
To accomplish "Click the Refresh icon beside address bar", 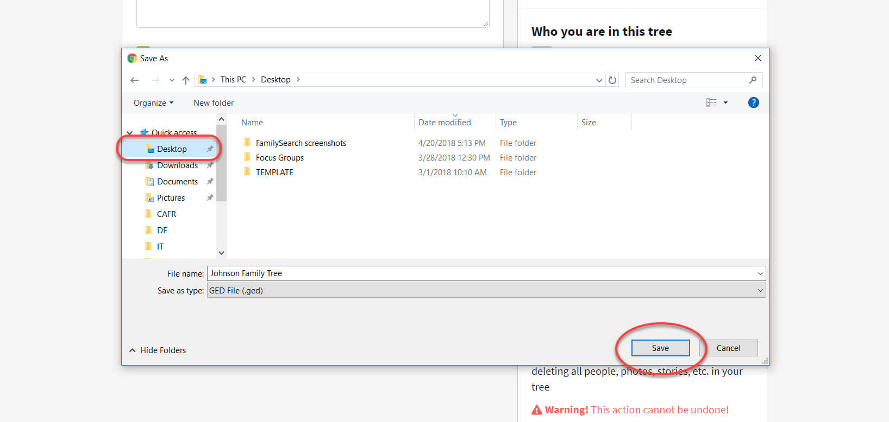I will [x=612, y=80].
